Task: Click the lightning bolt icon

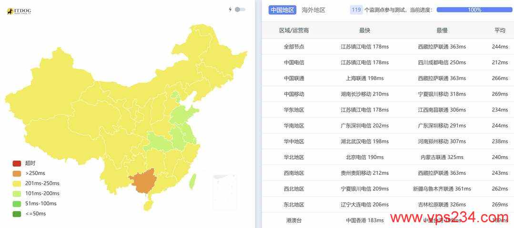Action: pyautogui.click(x=230, y=10)
